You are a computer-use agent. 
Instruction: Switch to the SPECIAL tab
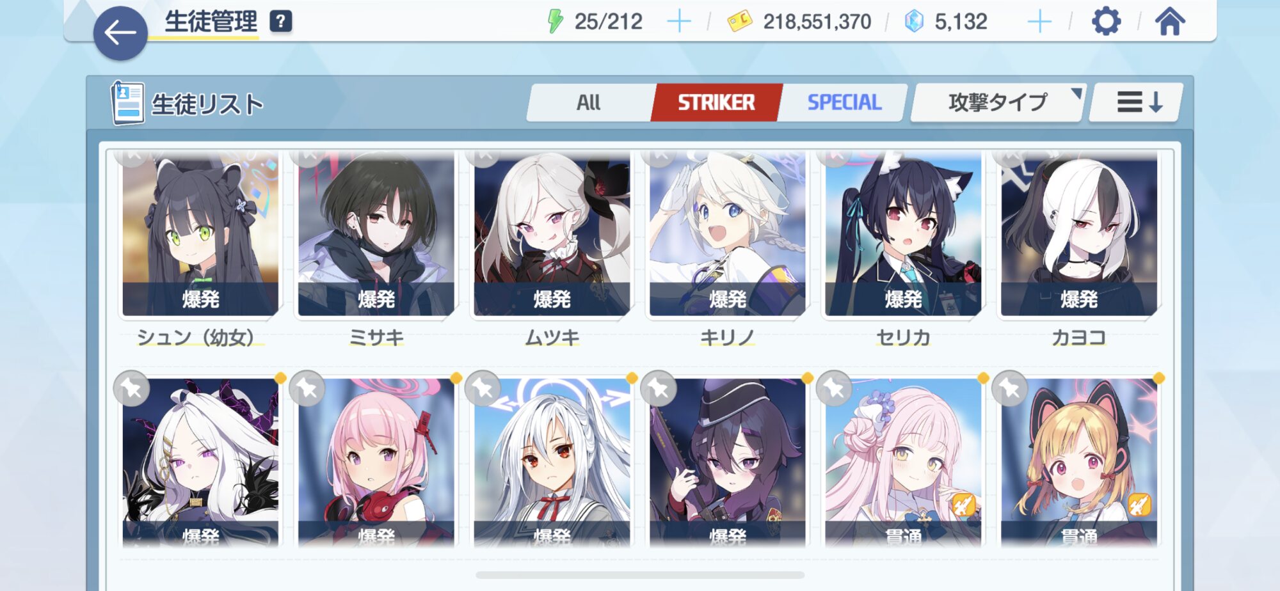click(x=844, y=102)
